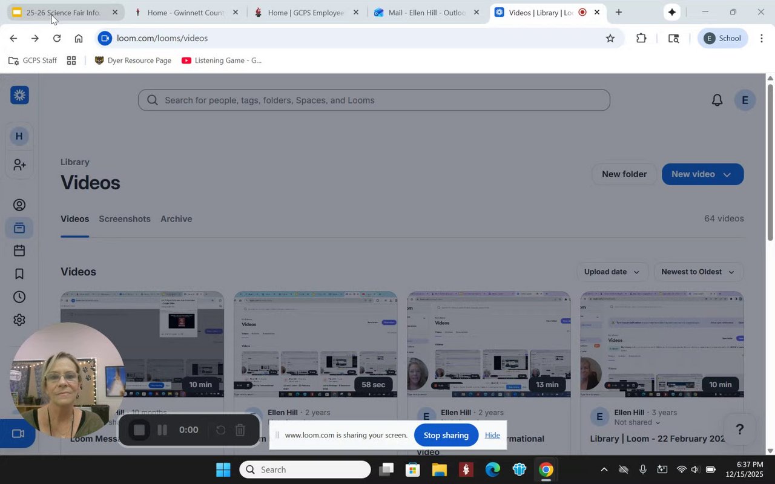Viewport: 775px width, 484px height.
Task: Open the clock History icon in sidebar
Action: [19, 297]
